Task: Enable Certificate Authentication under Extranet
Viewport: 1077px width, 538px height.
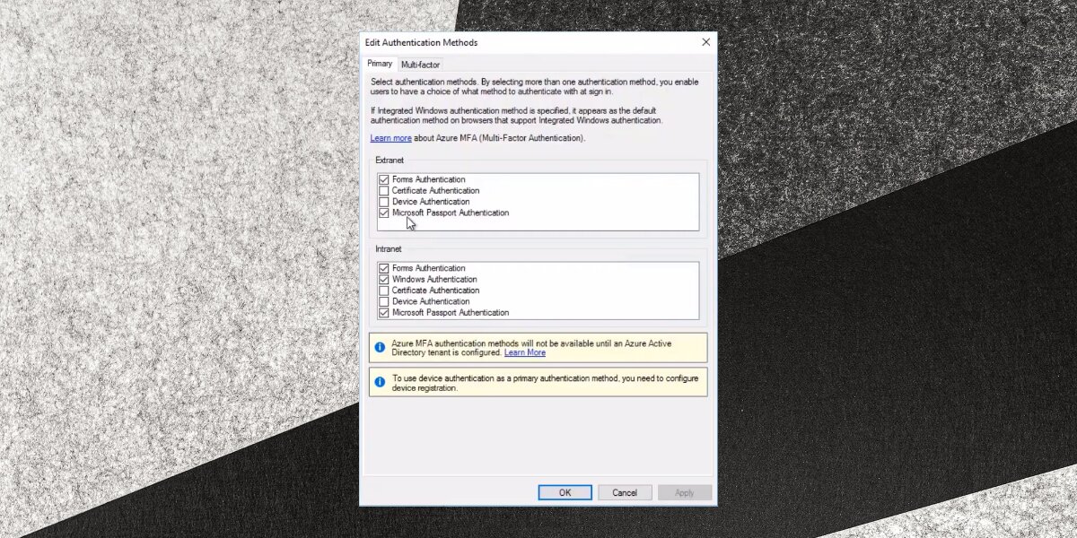Action: (384, 190)
